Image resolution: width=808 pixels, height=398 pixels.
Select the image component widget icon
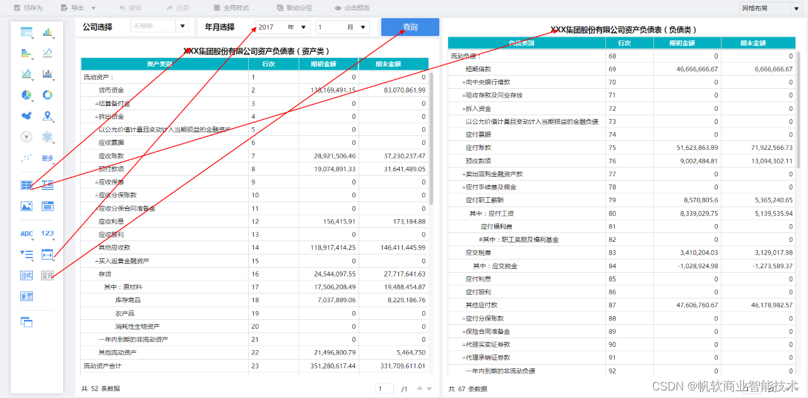point(27,206)
